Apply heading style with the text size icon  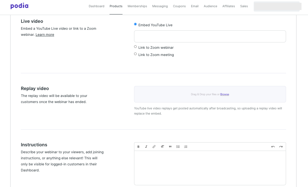click(x=162, y=147)
